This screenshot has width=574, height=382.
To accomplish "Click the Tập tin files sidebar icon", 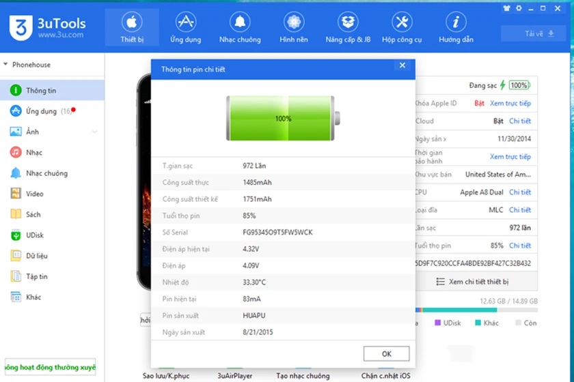I will coord(16,276).
